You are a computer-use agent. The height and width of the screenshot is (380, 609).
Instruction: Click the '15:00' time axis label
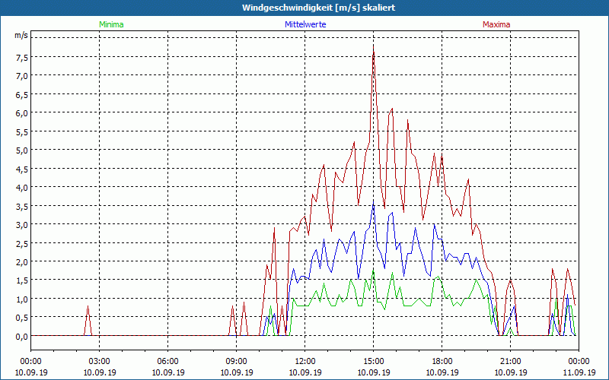374,362
